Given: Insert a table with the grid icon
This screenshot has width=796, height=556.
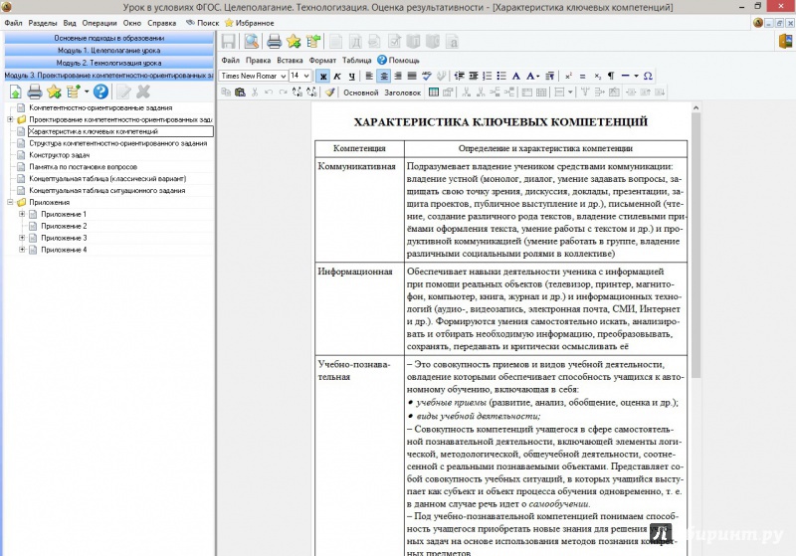Looking at the screenshot, I should 434,93.
